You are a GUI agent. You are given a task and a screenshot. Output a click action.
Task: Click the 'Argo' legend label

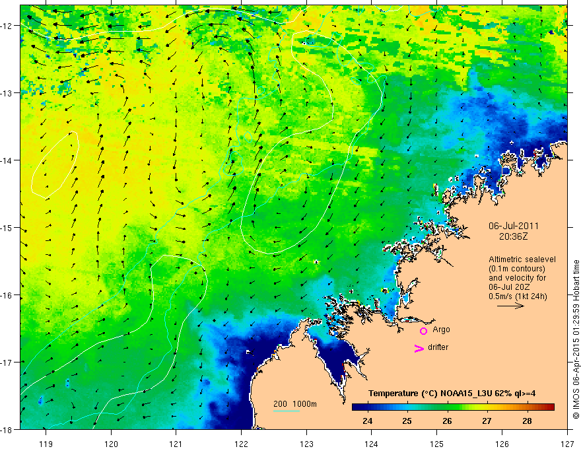click(441, 329)
